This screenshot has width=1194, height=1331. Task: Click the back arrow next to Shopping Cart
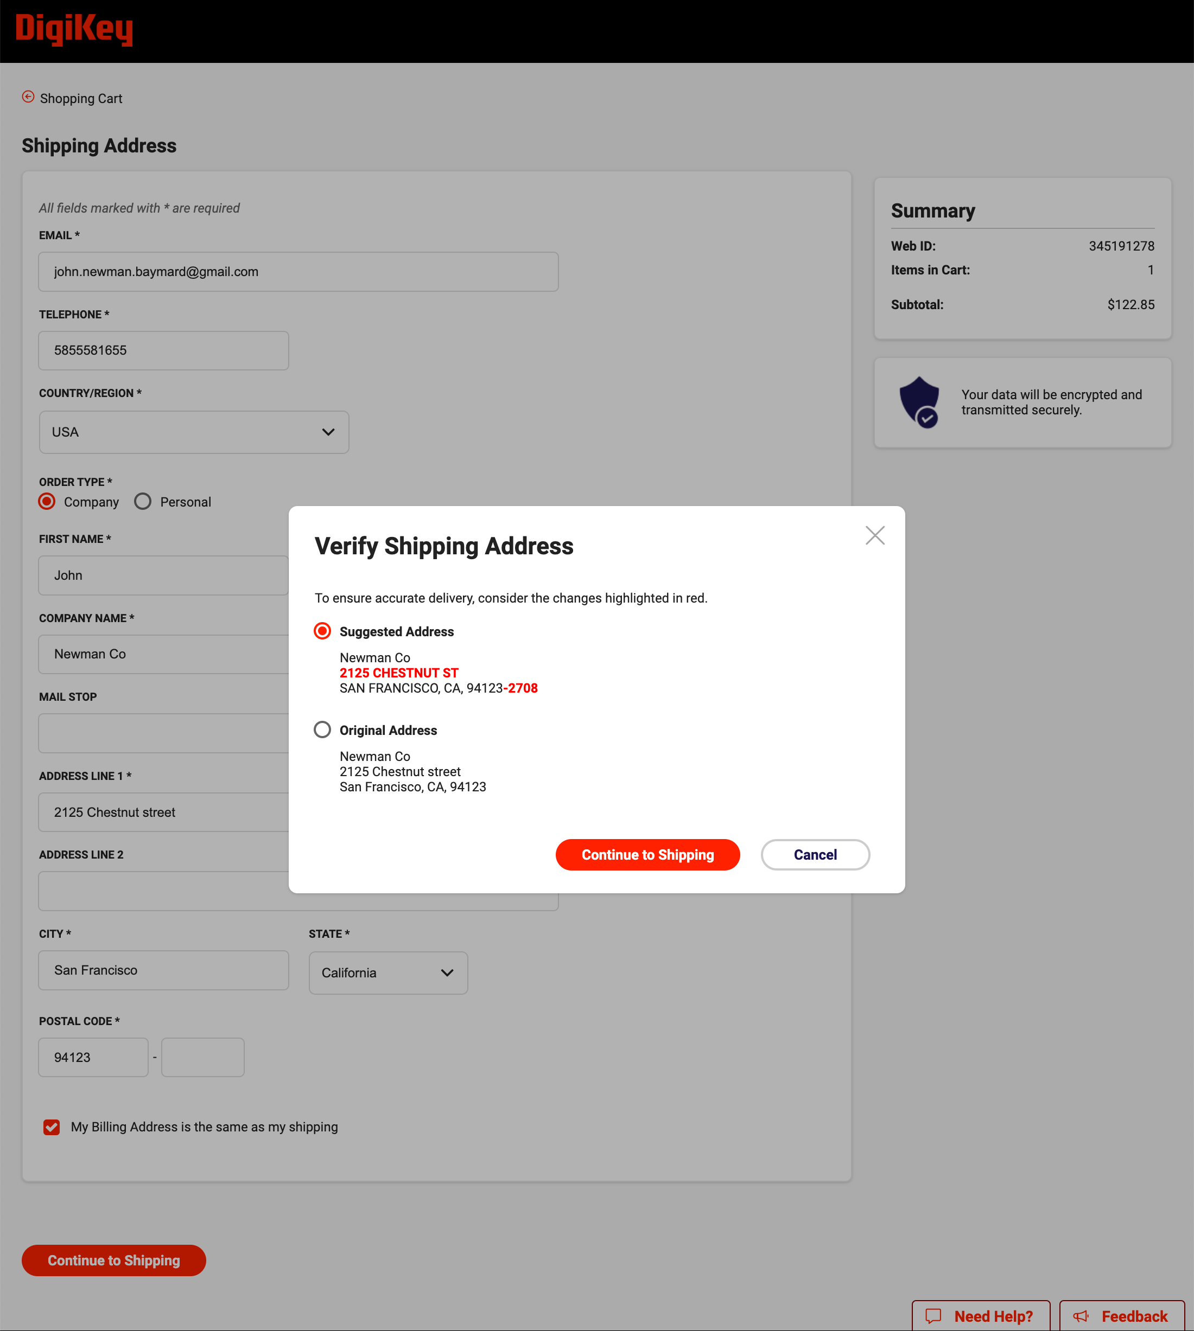(28, 97)
